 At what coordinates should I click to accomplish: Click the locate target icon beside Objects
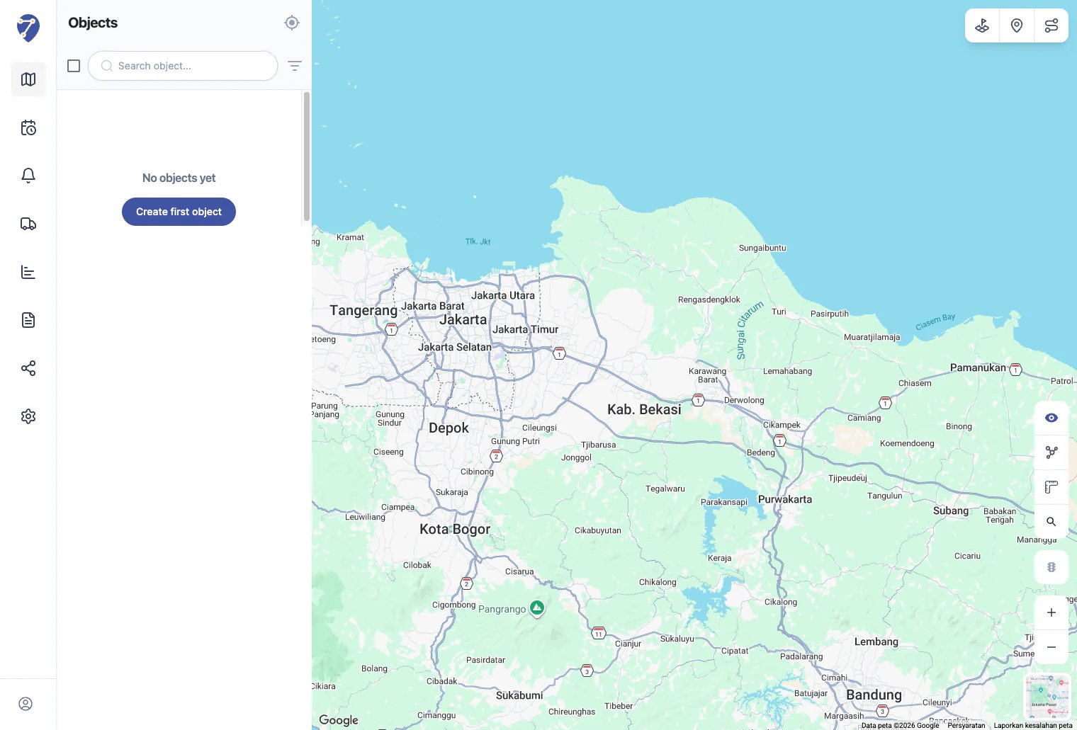pos(292,23)
